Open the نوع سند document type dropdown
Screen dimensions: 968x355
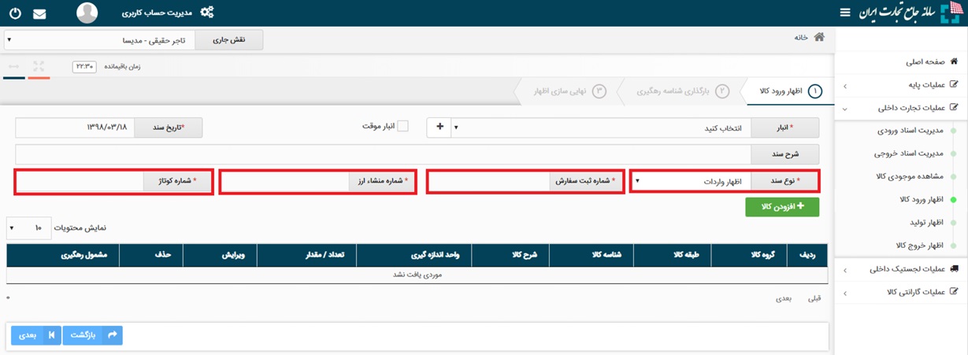pos(692,181)
